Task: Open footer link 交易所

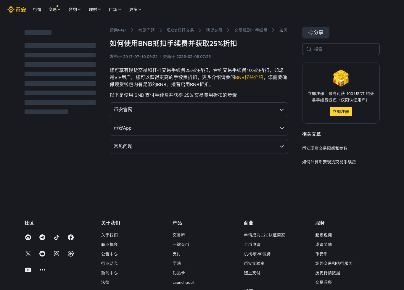Action: coord(179,235)
